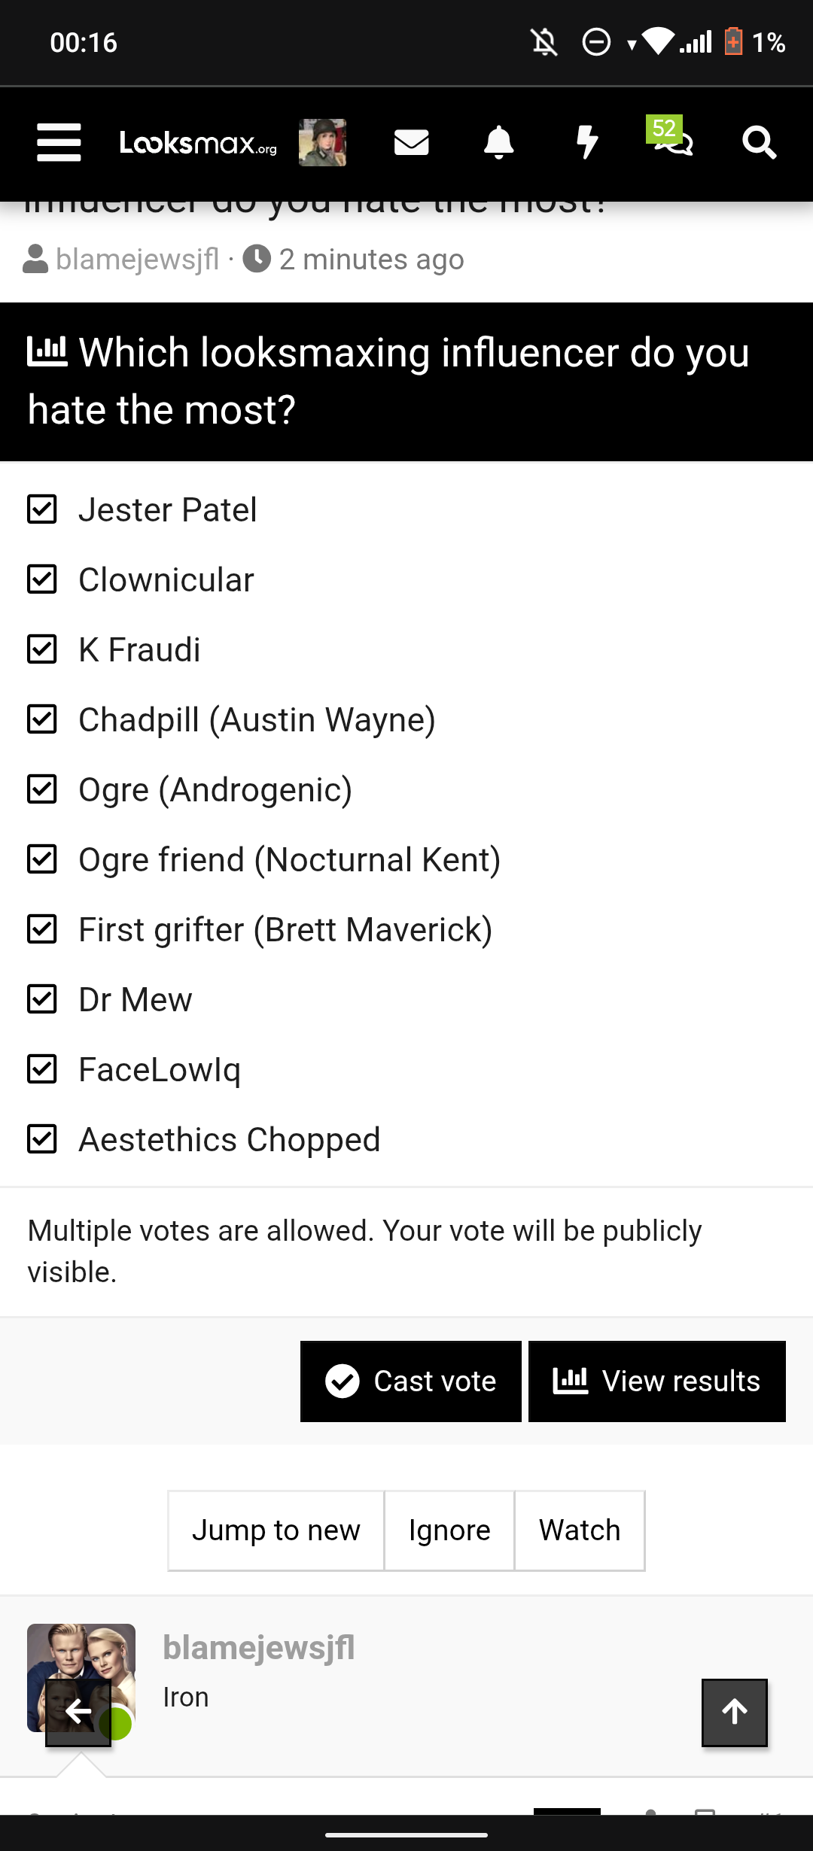Tap the lightning bolt what's new icon
This screenshot has height=1851, width=813.
(586, 142)
